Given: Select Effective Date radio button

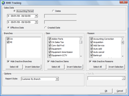Looking at the screenshot, I should (8, 28).
